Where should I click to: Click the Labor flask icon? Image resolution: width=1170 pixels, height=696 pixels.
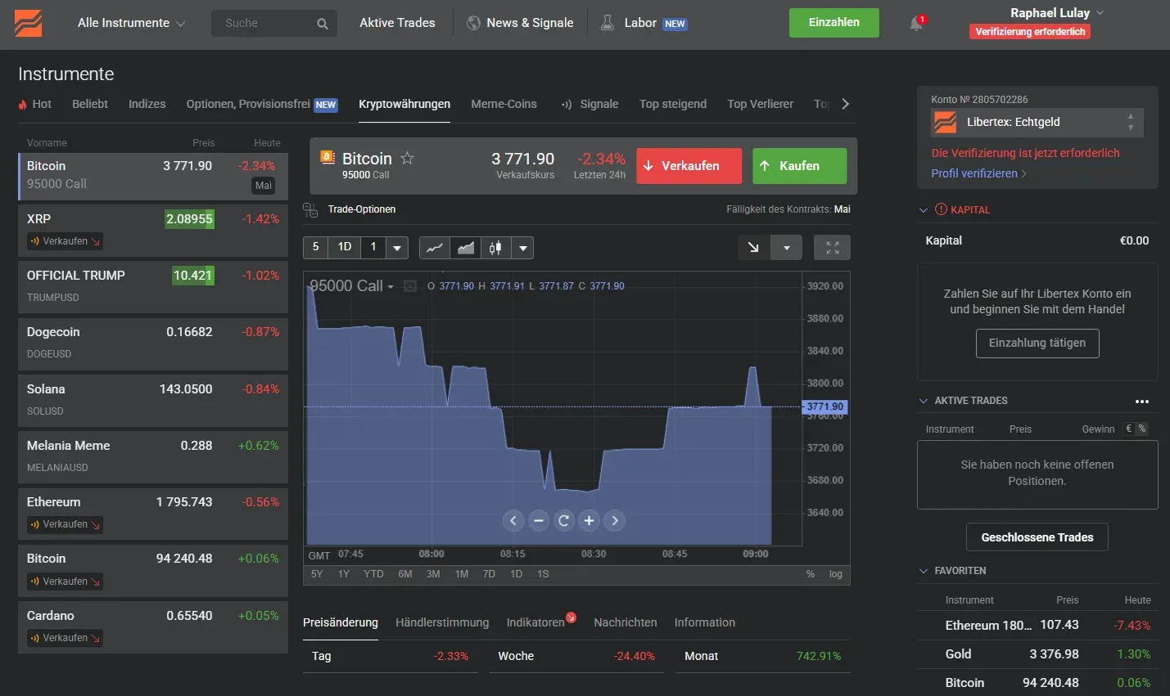(608, 23)
